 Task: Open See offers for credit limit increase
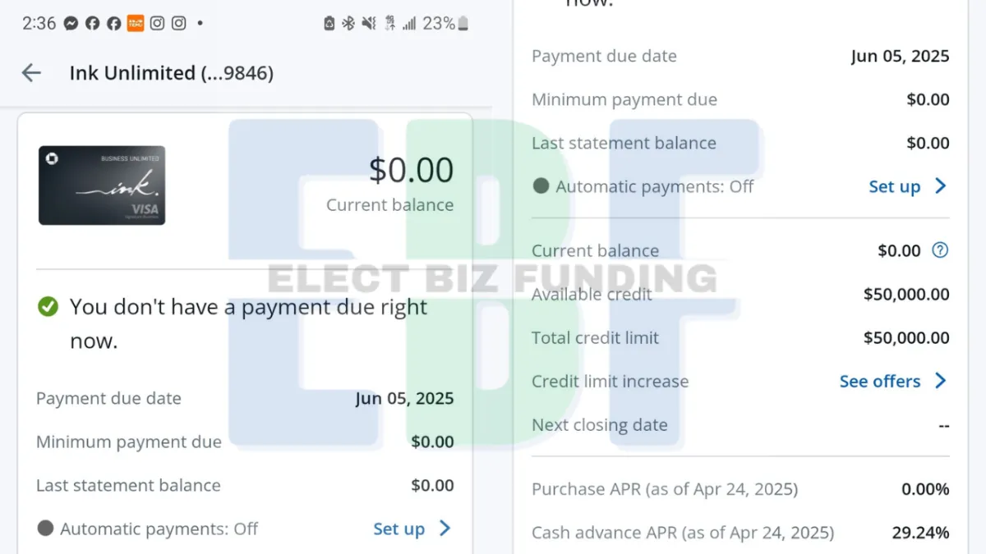(x=880, y=381)
